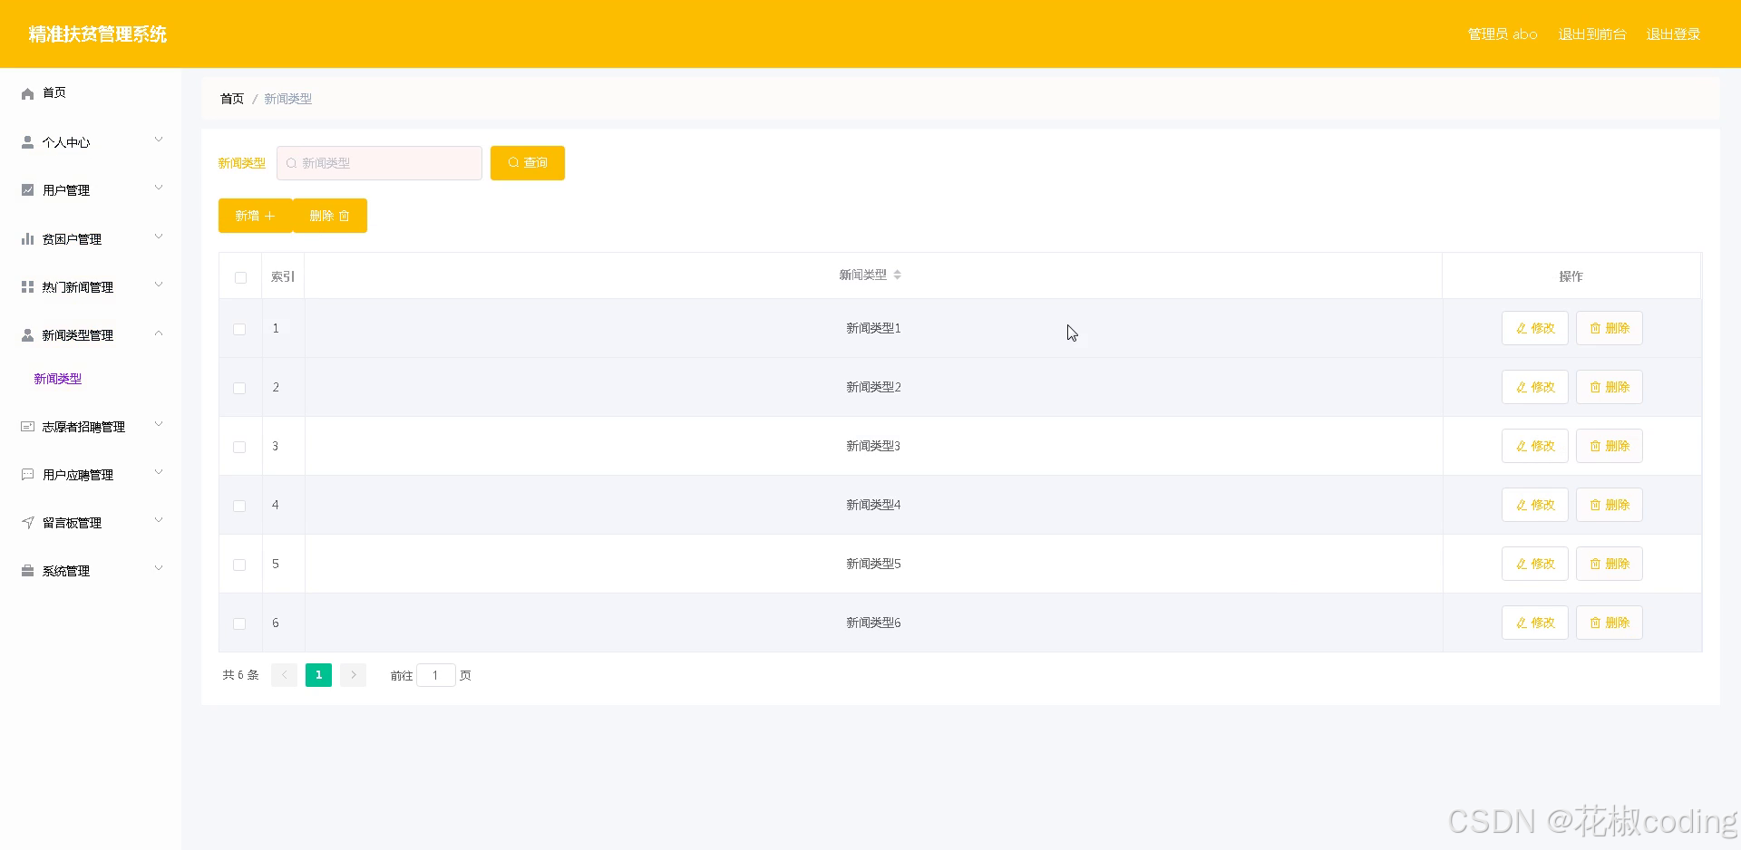
Task: Focus the 新闻类型 search input field
Action: tap(379, 163)
